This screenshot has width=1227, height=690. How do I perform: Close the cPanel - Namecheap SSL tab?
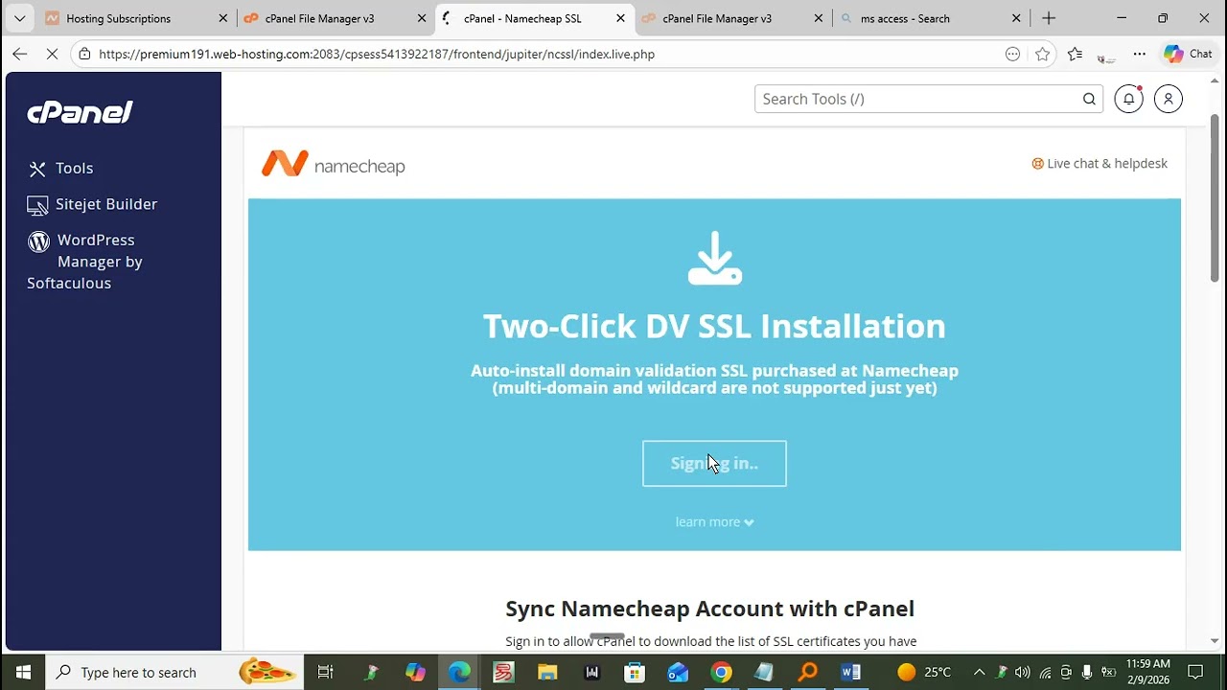pyautogui.click(x=620, y=18)
